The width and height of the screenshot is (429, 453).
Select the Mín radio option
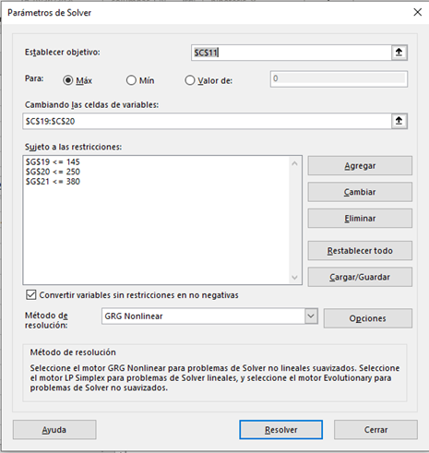[131, 80]
